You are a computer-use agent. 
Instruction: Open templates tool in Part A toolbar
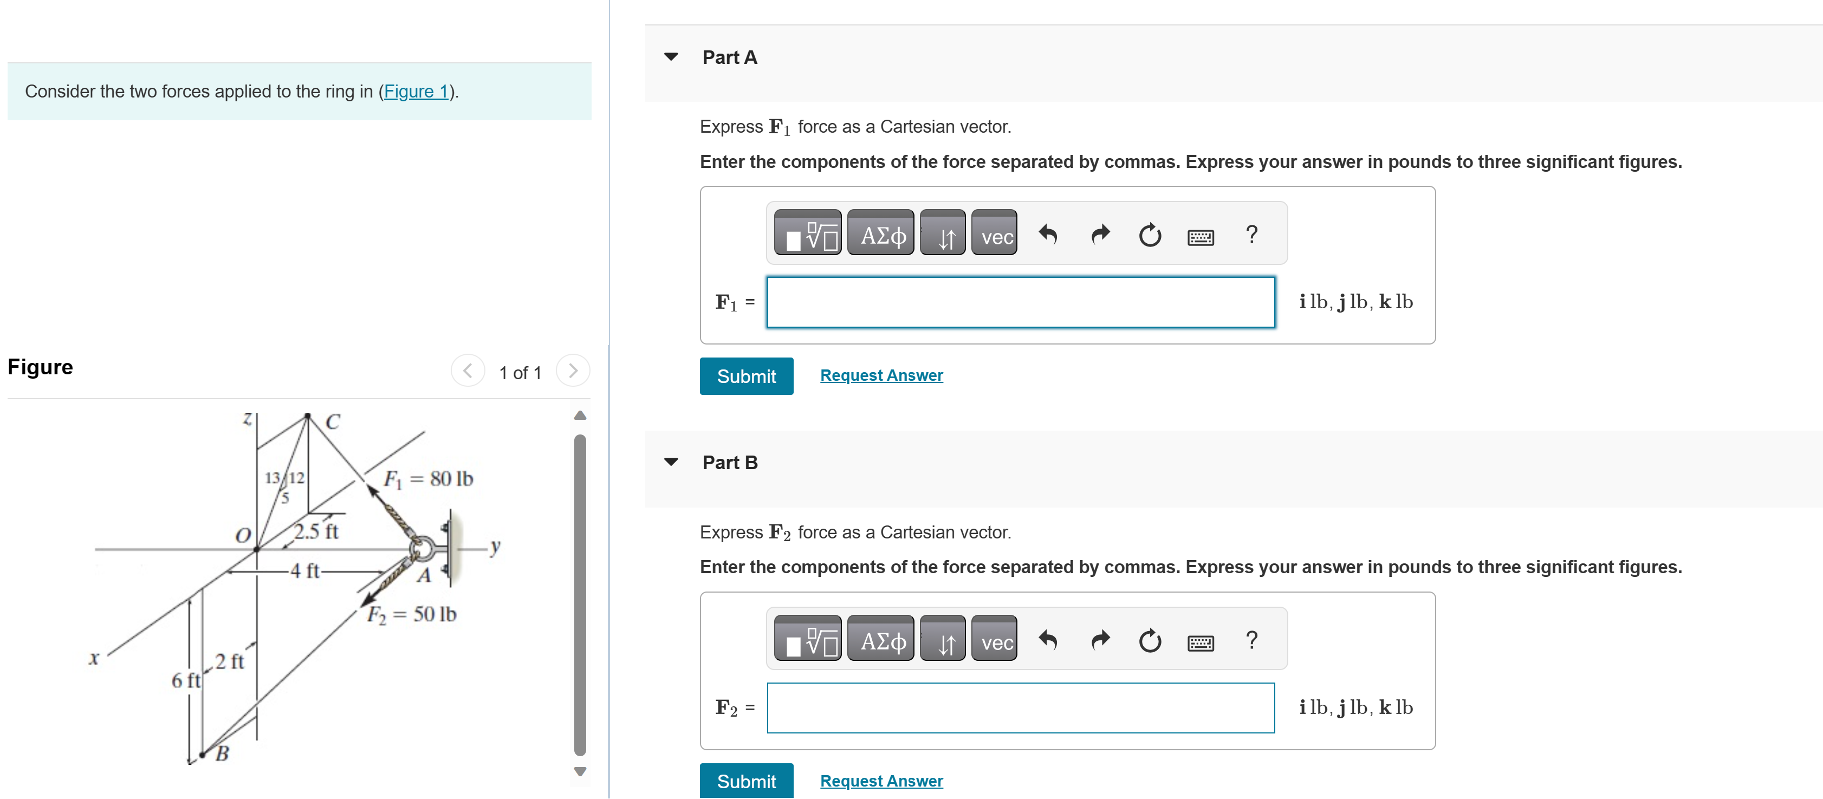(807, 234)
